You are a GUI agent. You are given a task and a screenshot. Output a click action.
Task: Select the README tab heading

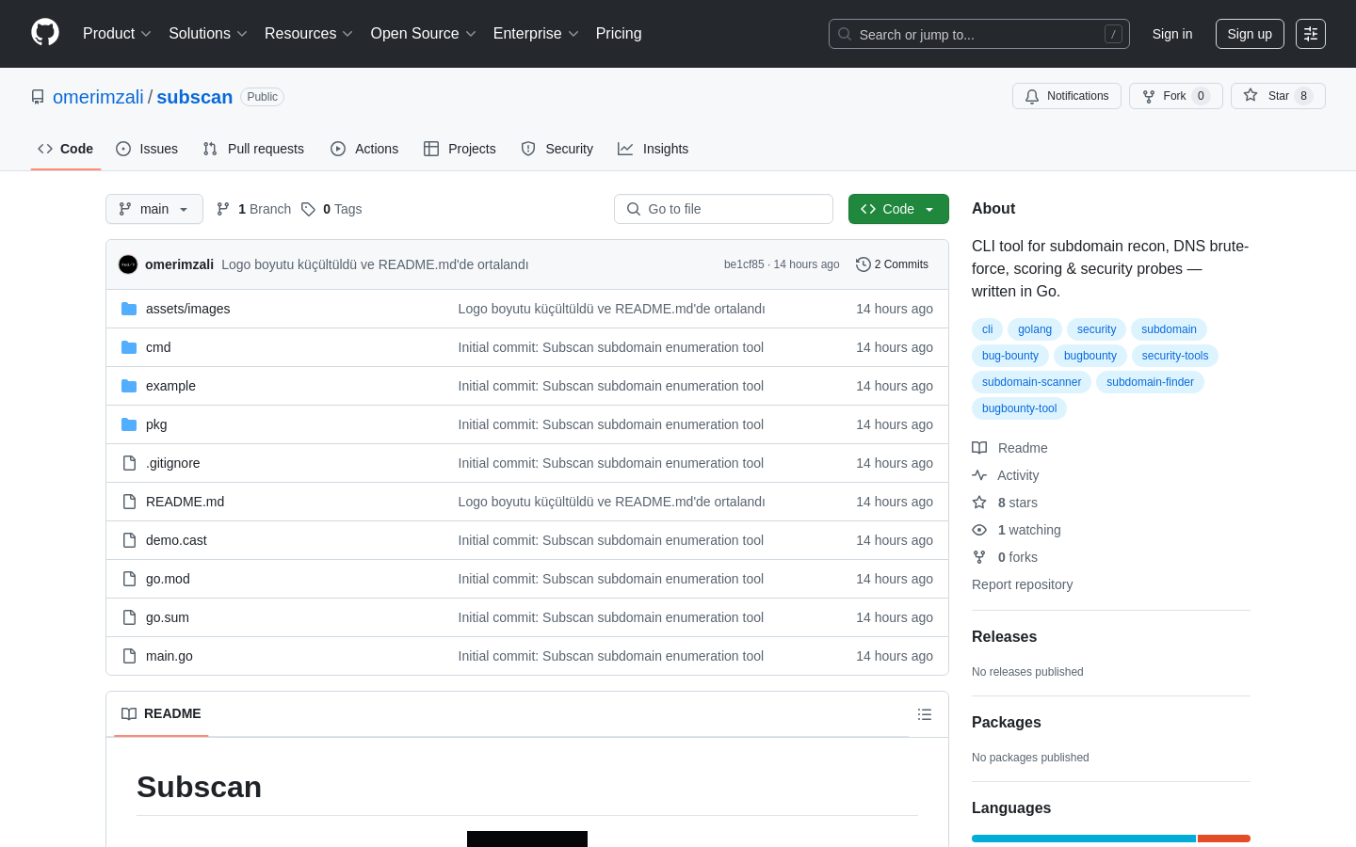[x=161, y=714]
